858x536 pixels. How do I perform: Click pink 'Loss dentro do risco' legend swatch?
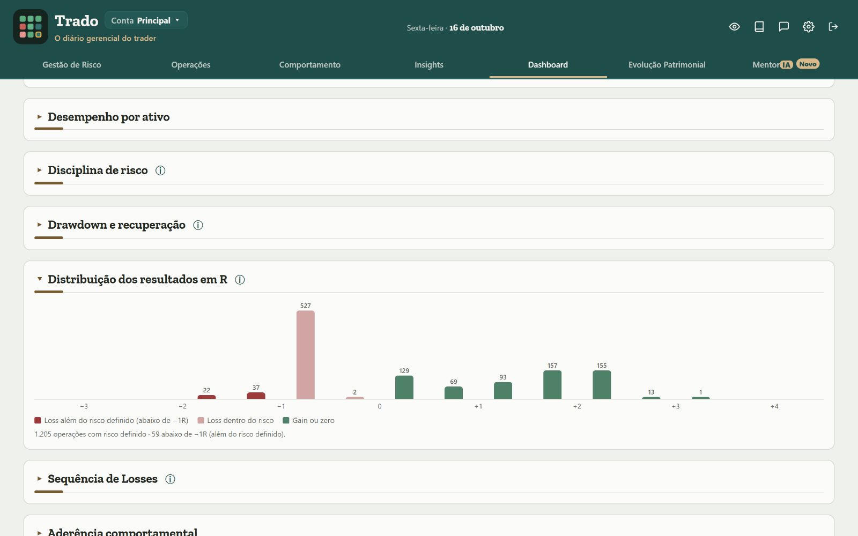coord(201,421)
